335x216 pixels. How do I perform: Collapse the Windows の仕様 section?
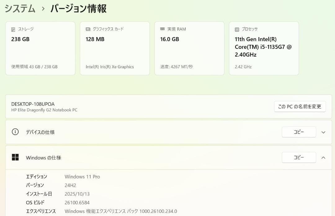(323, 157)
